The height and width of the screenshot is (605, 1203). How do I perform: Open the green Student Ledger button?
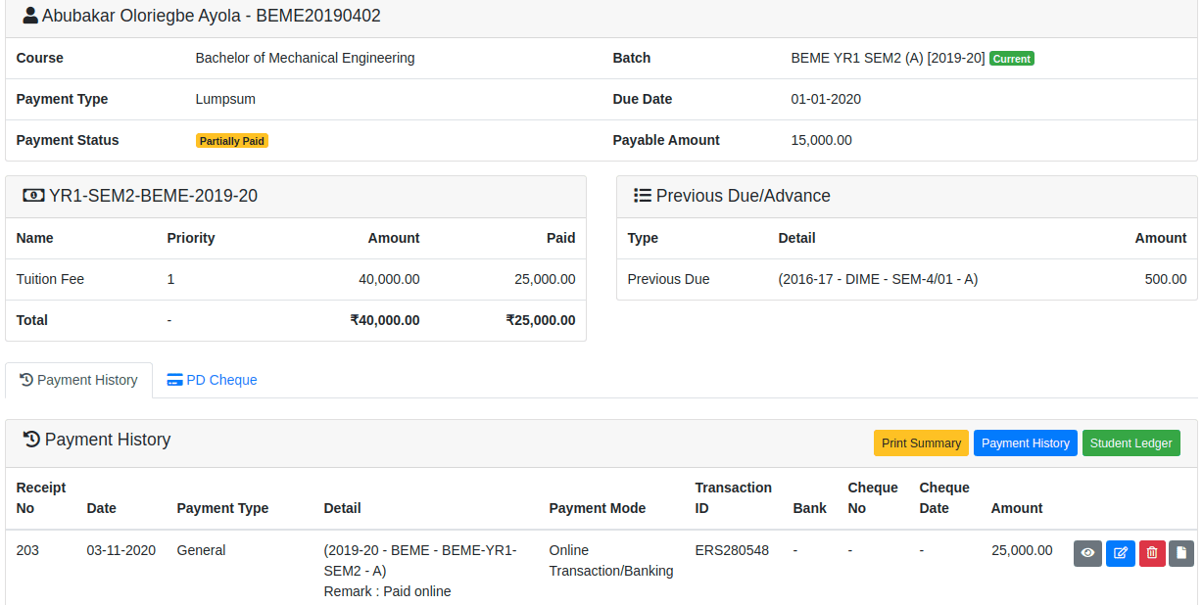coord(1131,443)
